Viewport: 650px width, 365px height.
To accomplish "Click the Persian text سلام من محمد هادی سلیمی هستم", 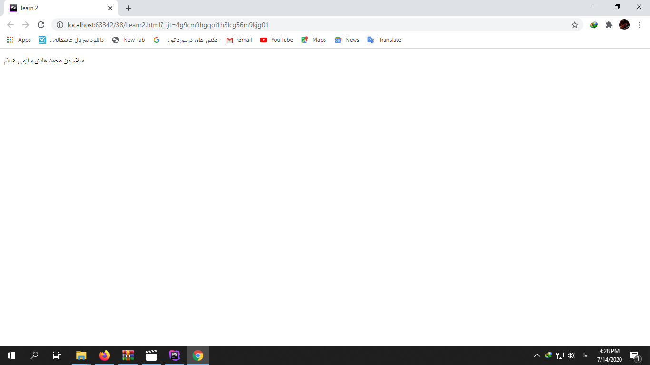I will pos(44,61).
